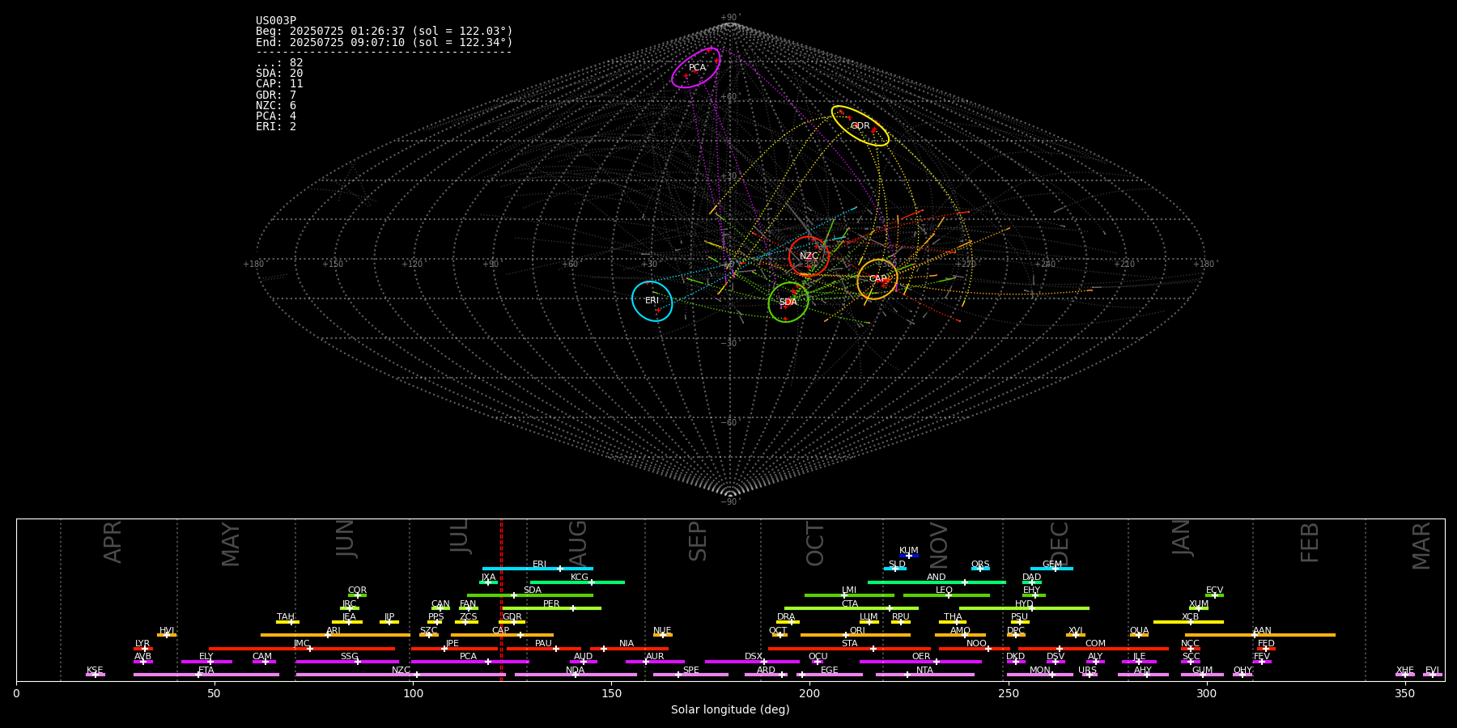This screenshot has width=1457, height=728.
Task: Click the magenta PCA radiant ellipse on sky map
Action: point(695,68)
